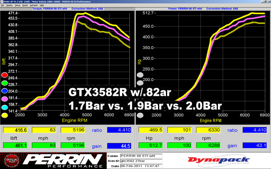This screenshot has width=271, height=169.
Task: Click the 'Hp' unit label below power value
Action: (x=149, y=138)
